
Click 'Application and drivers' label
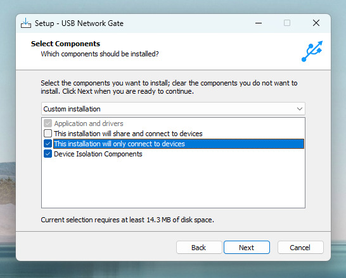coord(89,123)
